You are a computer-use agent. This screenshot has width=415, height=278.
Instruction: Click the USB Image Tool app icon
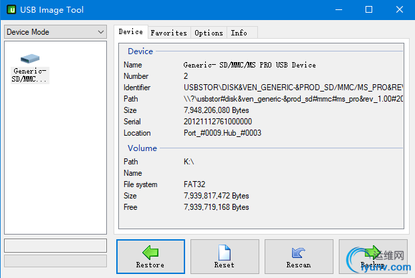(11, 10)
